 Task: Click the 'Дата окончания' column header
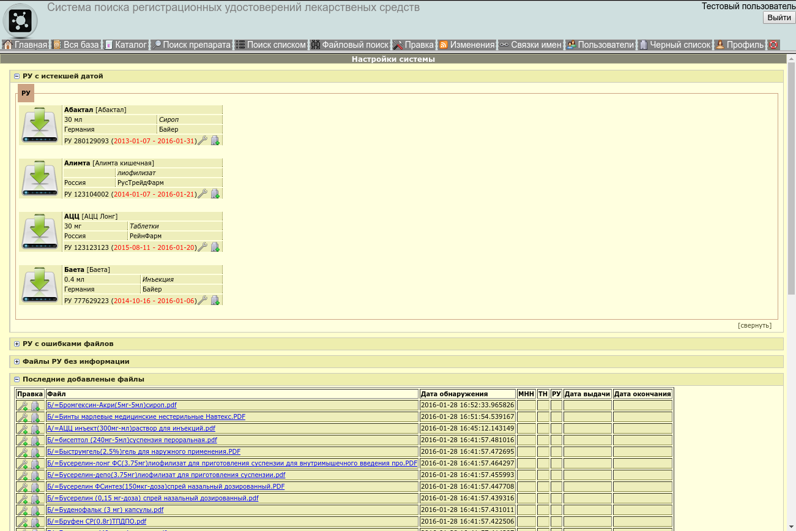(642, 394)
